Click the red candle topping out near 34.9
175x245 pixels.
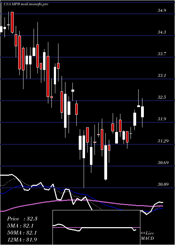[x=12, y=22]
